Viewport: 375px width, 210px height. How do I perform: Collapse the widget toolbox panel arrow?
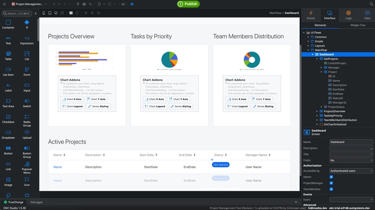36,14
